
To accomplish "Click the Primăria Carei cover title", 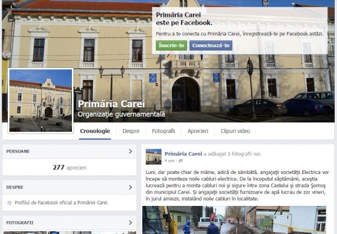I will pyautogui.click(x=111, y=104).
